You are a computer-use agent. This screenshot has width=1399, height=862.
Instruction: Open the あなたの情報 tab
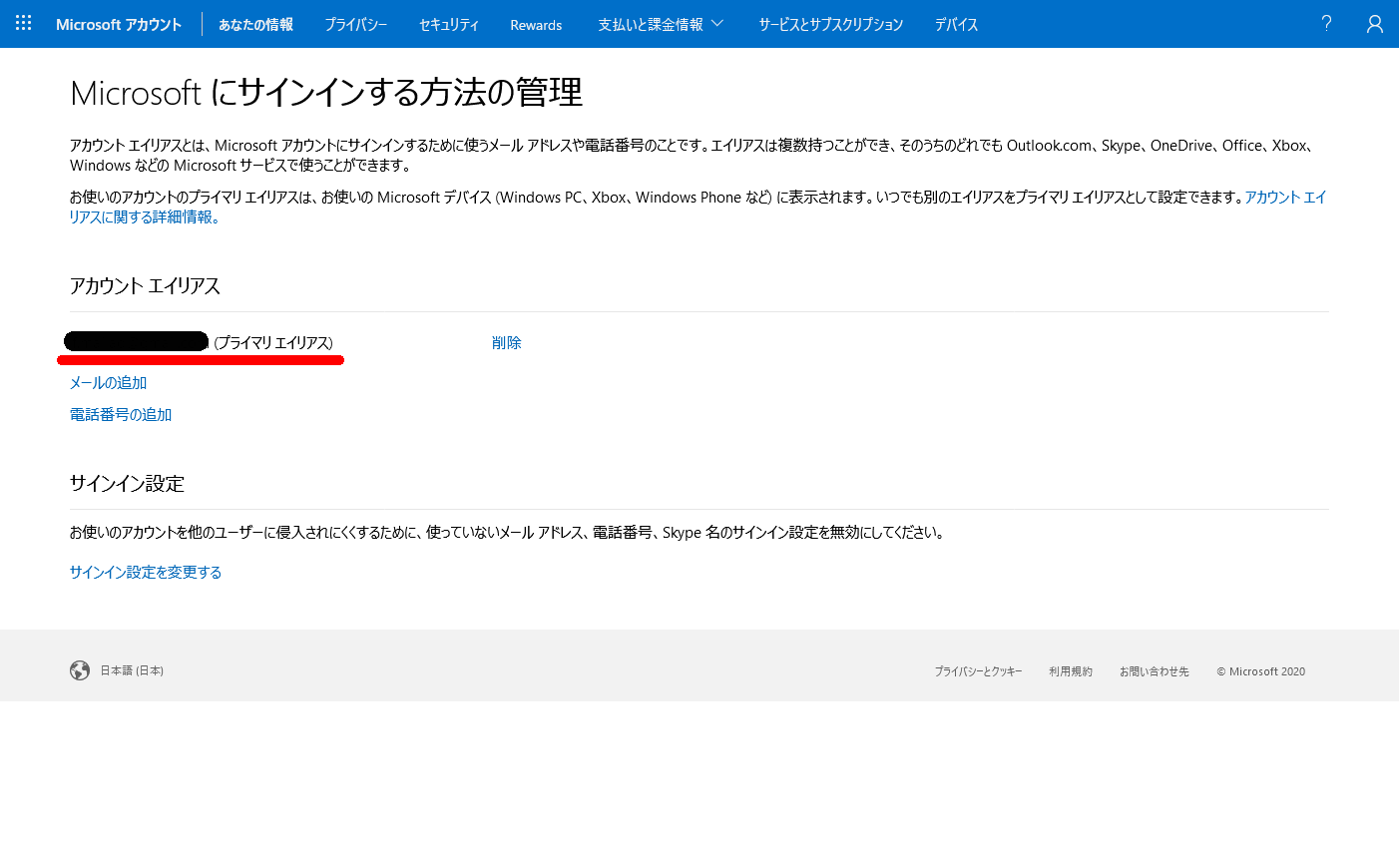coord(255,24)
